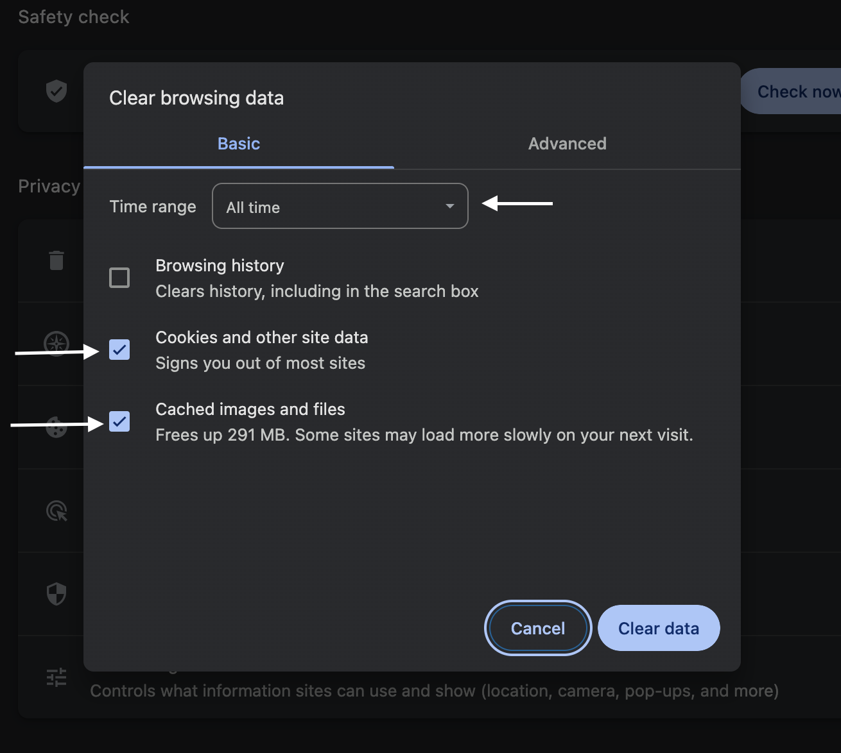Viewport: 841px width, 753px height.
Task: Click the 'Clear browsing data' dialog title
Action: point(196,98)
